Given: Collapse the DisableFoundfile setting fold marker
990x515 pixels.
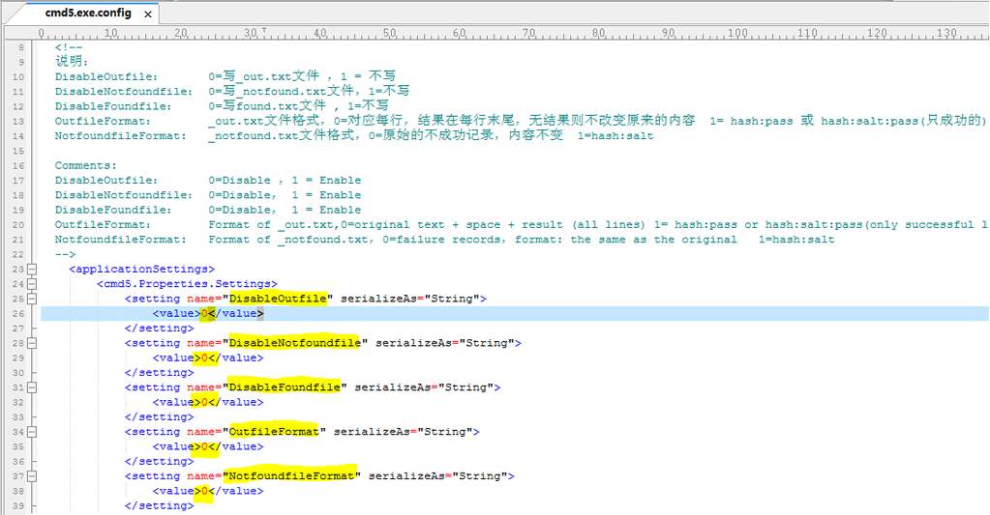Looking at the screenshot, I should point(32,387).
